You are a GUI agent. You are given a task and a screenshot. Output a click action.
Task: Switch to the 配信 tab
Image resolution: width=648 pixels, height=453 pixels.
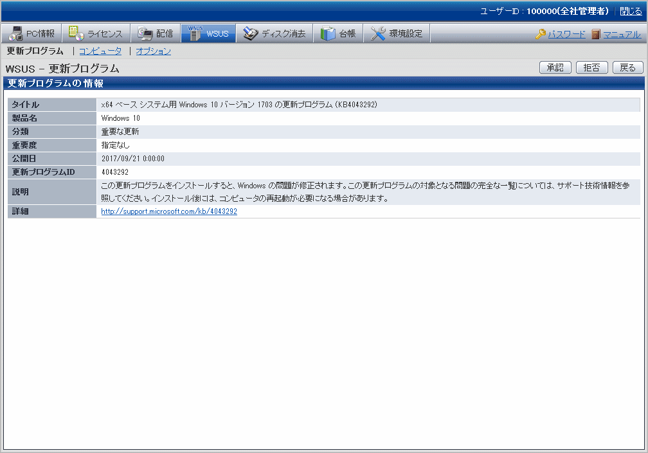click(x=156, y=33)
